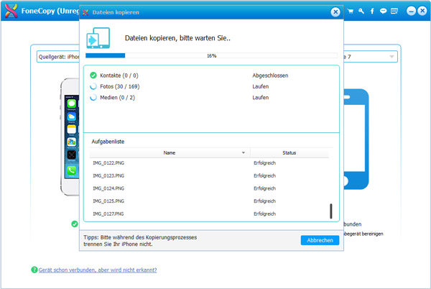Click the shopping cart purchase icon

coord(351,12)
